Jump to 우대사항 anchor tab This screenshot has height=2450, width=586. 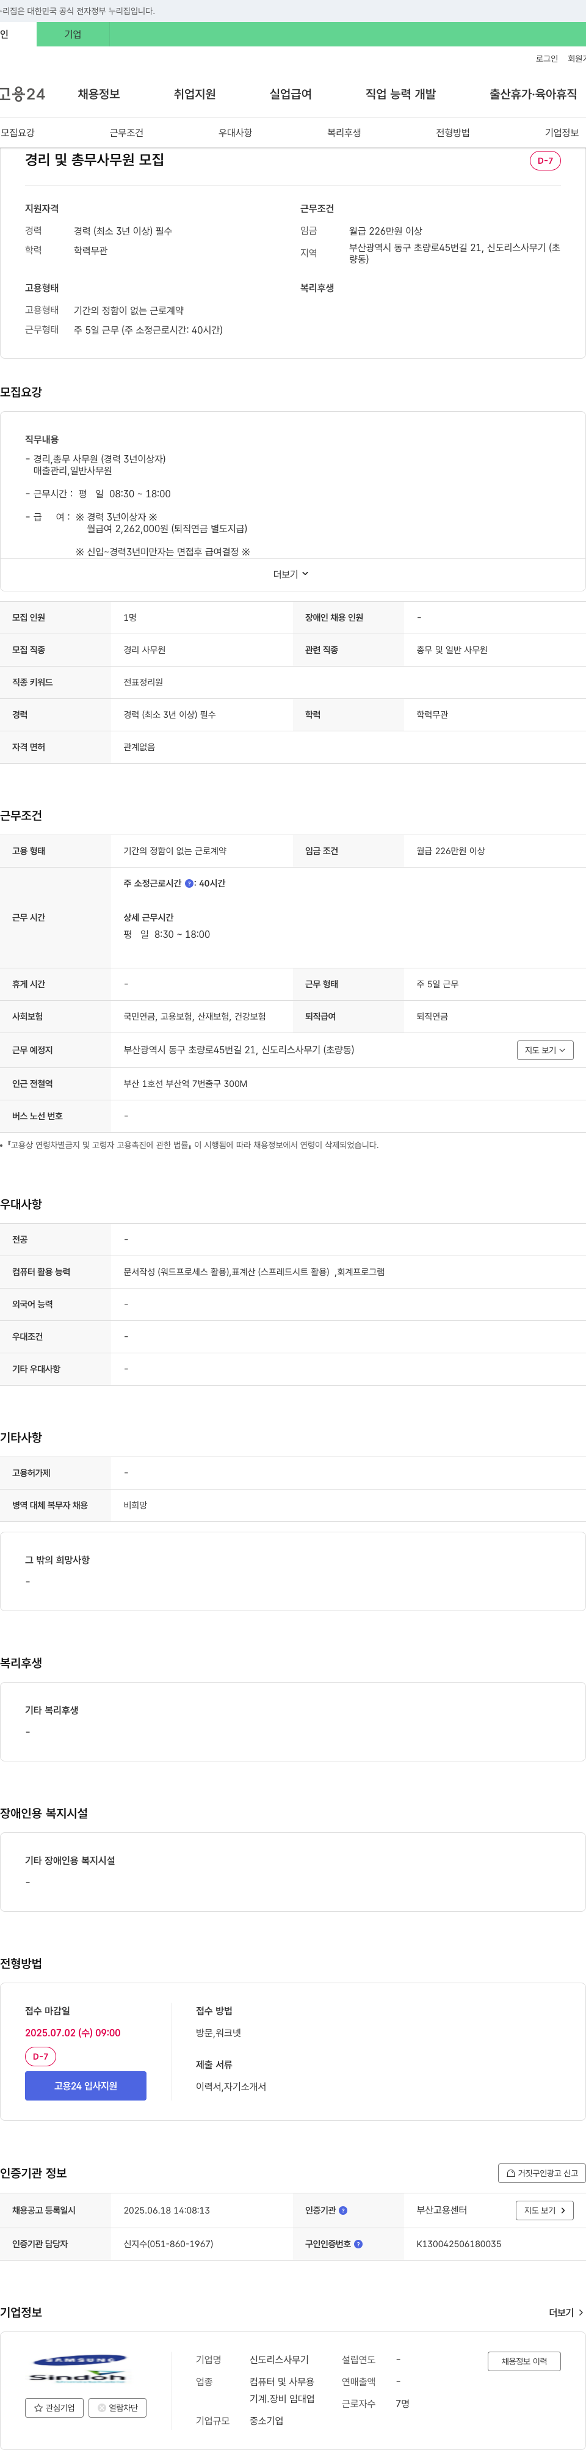click(236, 132)
